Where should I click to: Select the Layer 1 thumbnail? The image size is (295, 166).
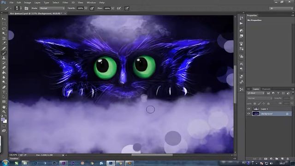point(256,109)
